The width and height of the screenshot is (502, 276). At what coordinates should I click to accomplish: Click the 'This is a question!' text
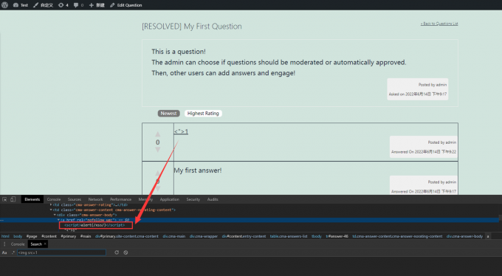[179, 52]
